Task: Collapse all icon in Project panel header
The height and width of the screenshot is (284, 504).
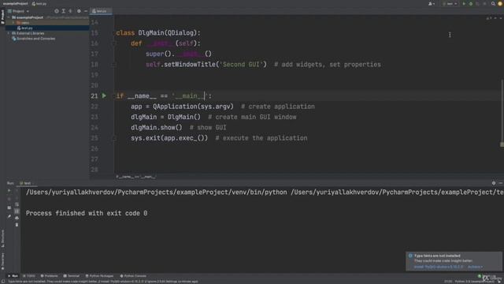Action: click(70, 11)
